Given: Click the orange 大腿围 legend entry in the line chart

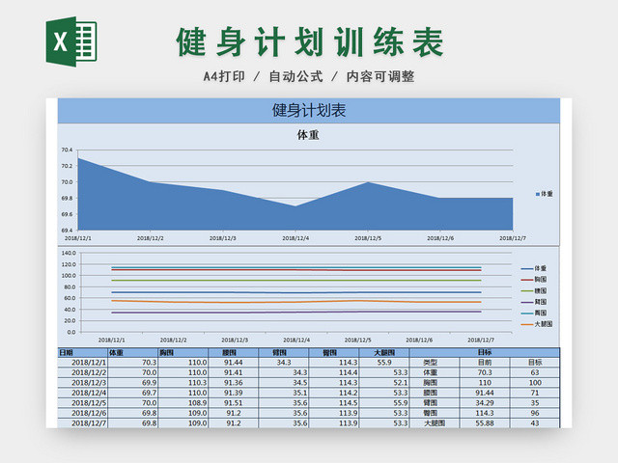Looking at the screenshot, I should coord(537,324).
